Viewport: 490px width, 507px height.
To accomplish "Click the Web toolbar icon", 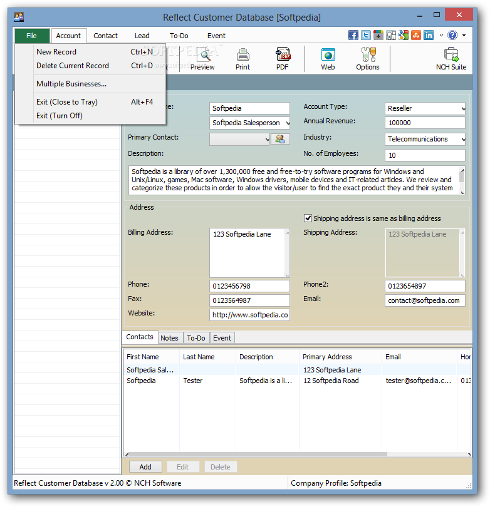I will pyautogui.click(x=328, y=59).
